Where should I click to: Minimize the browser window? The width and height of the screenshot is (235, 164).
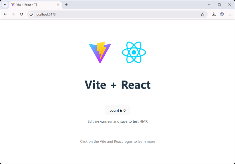pos(209,5)
